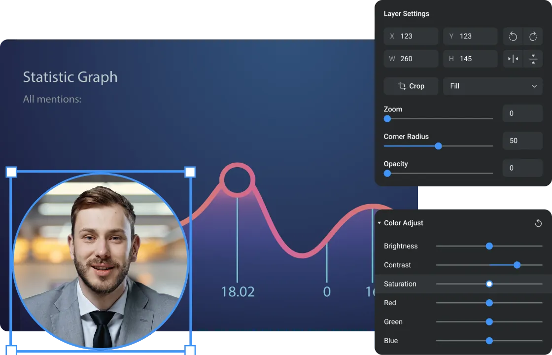Click the top-left selection resize handle

click(11, 172)
